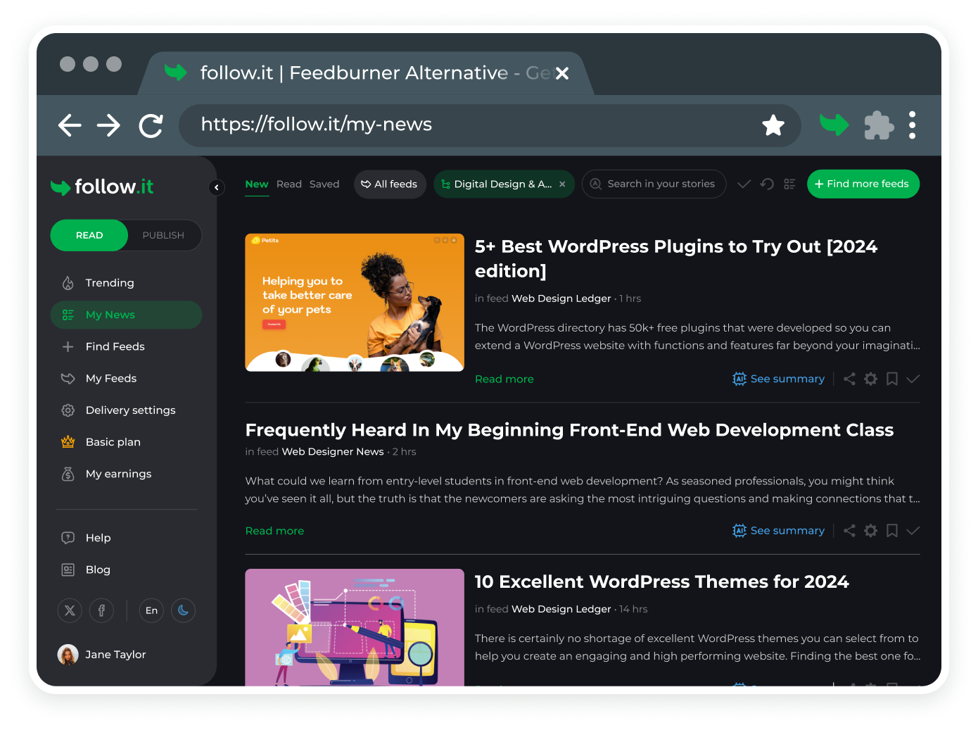The width and height of the screenshot is (978, 730).
Task: Share the WordPress Plugins story
Action: (x=849, y=379)
